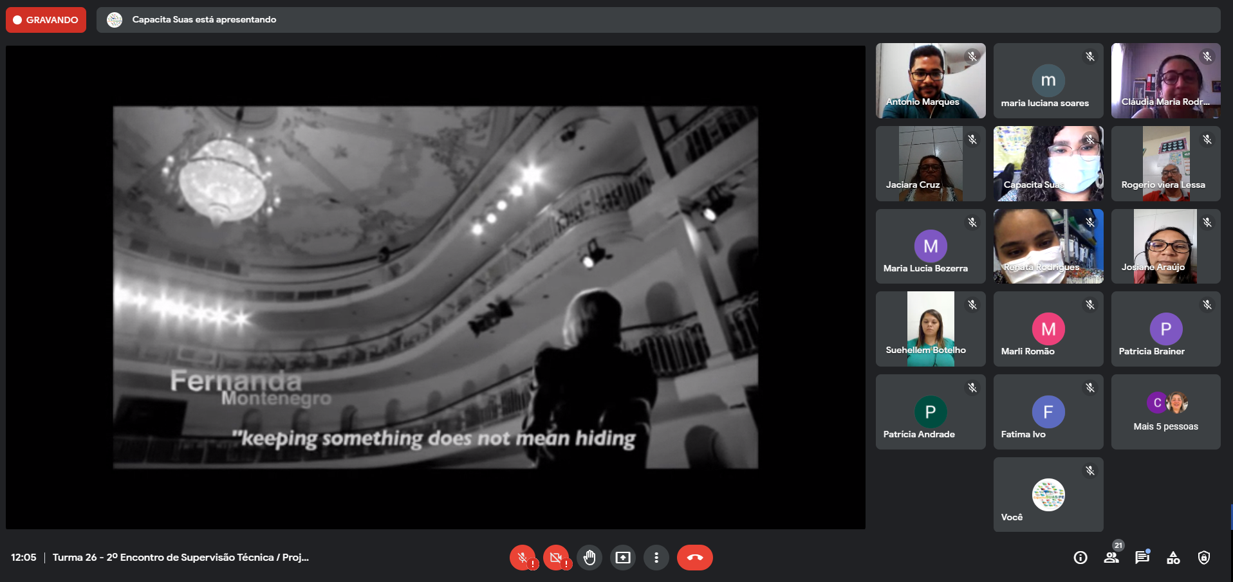Screen dimensions: 1233x582
Task: Open the three-dot more options menu
Action: (x=656, y=558)
